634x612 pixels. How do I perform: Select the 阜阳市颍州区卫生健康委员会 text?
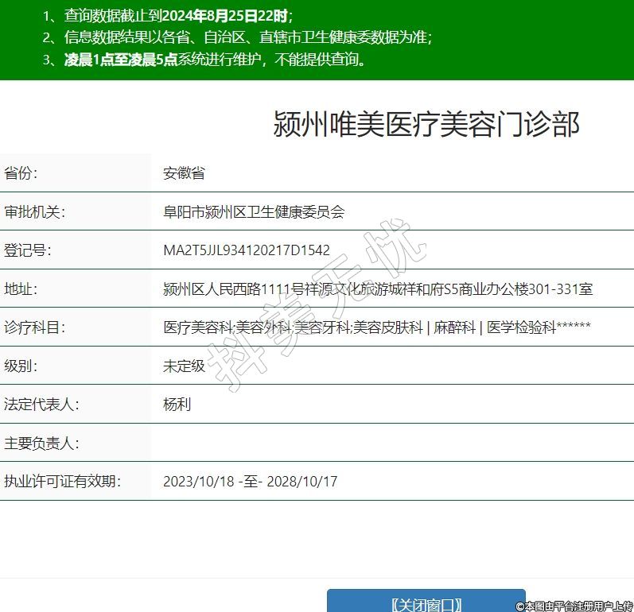pyautogui.click(x=254, y=211)
